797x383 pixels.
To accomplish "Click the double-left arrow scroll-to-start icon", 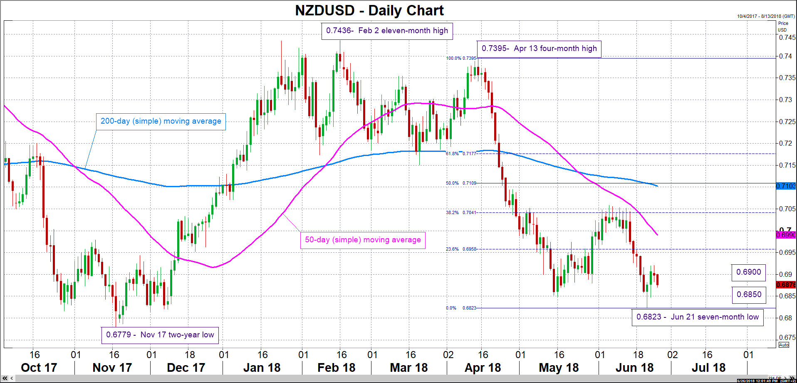I will click(5, 378).
